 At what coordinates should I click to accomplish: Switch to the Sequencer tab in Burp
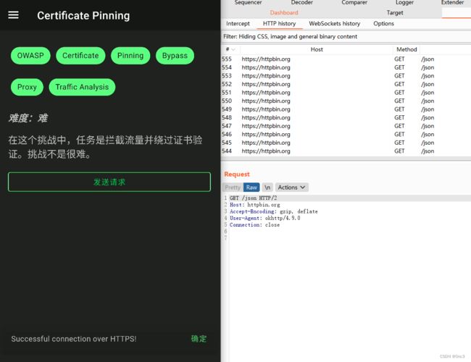(x=248, y=3)
